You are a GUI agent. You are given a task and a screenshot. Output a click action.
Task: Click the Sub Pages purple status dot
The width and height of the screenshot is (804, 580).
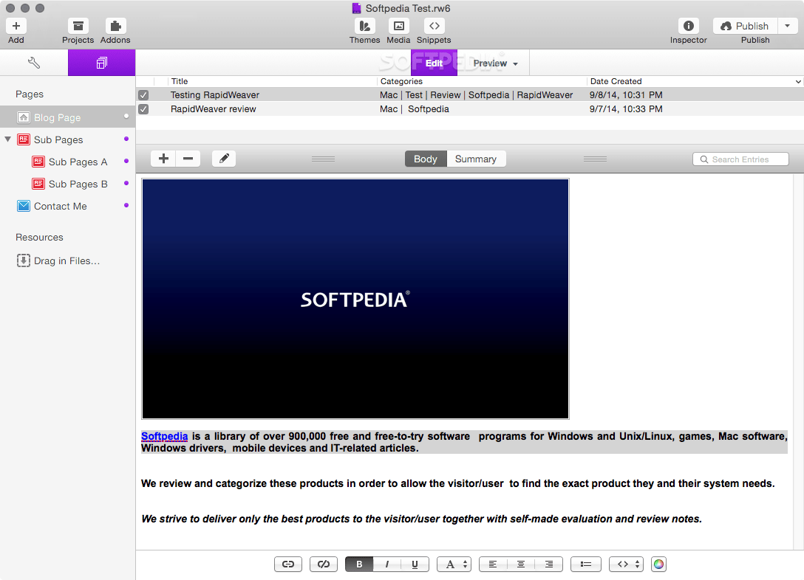[x=126, y=139]
